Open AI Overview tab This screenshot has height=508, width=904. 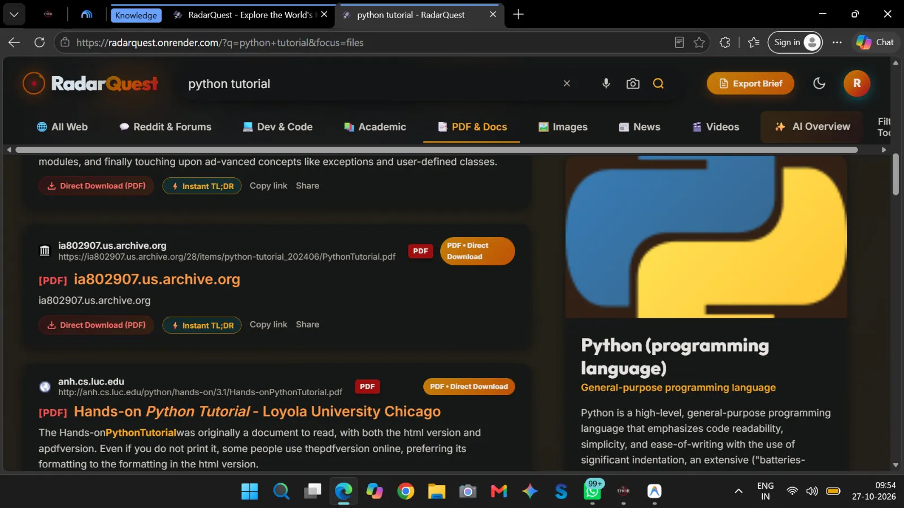tap(812, 127)
